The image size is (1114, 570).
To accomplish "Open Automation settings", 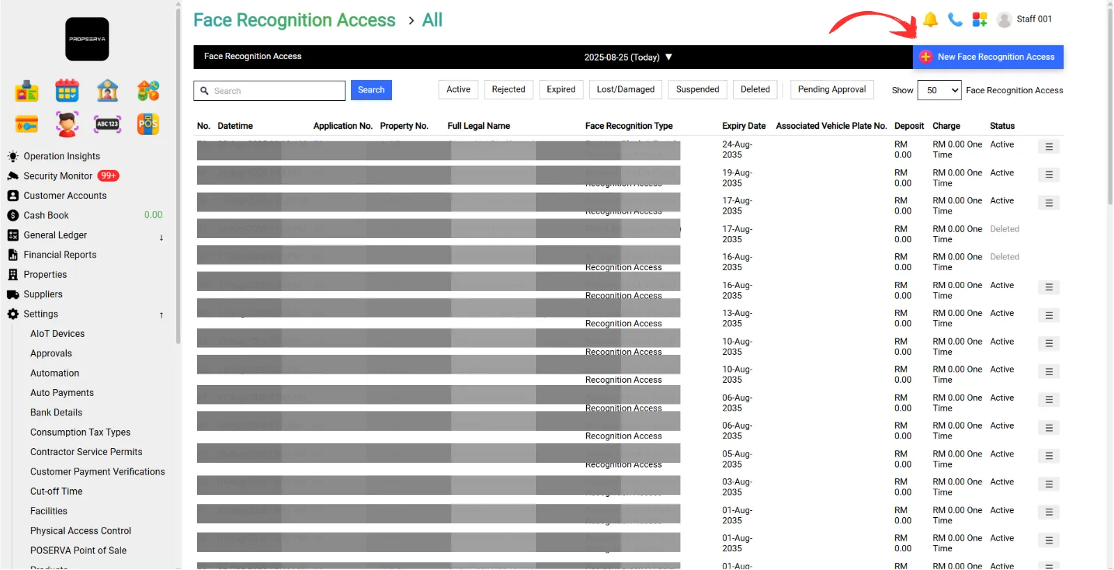I will pyautogui.click(x=55, y=373).
